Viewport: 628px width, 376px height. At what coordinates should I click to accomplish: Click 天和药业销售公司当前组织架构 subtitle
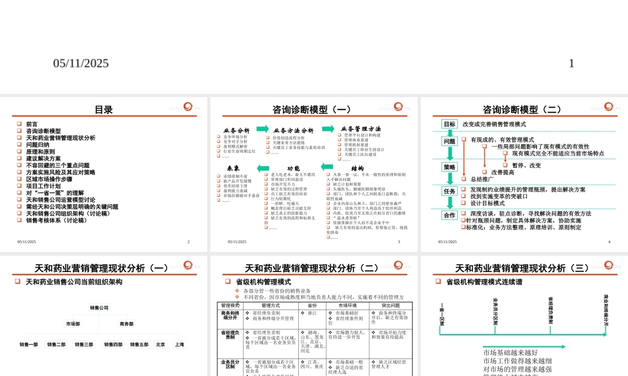74,282
